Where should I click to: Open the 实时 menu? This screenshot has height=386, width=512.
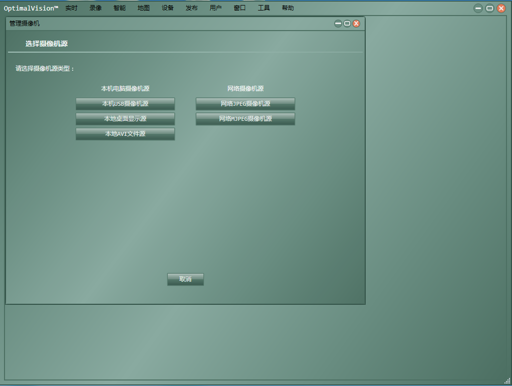click(71, 8)
